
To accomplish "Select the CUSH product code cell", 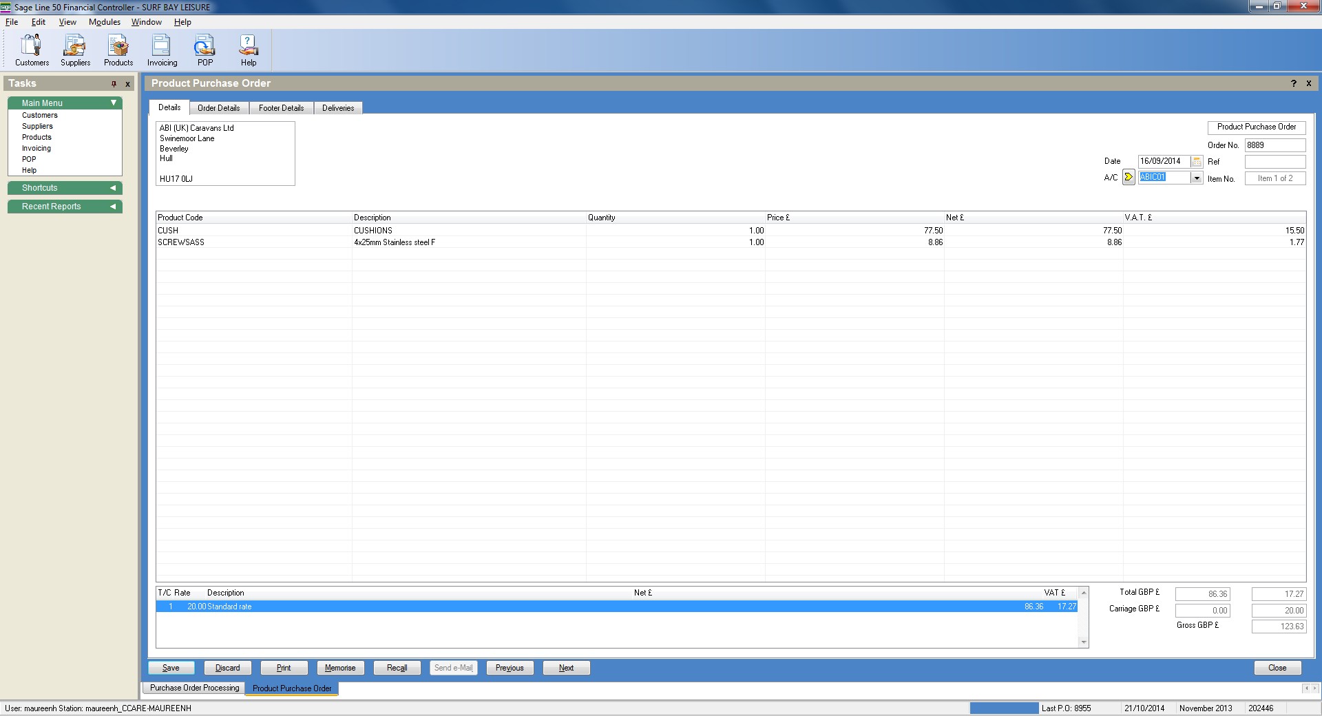I will [x=254, y=231].
